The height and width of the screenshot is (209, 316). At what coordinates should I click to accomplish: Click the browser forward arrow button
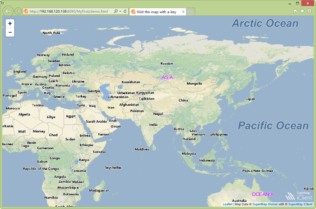coord(18,11)
